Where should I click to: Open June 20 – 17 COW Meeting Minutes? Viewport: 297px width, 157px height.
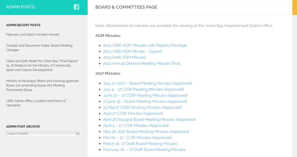tap(145, 95)
